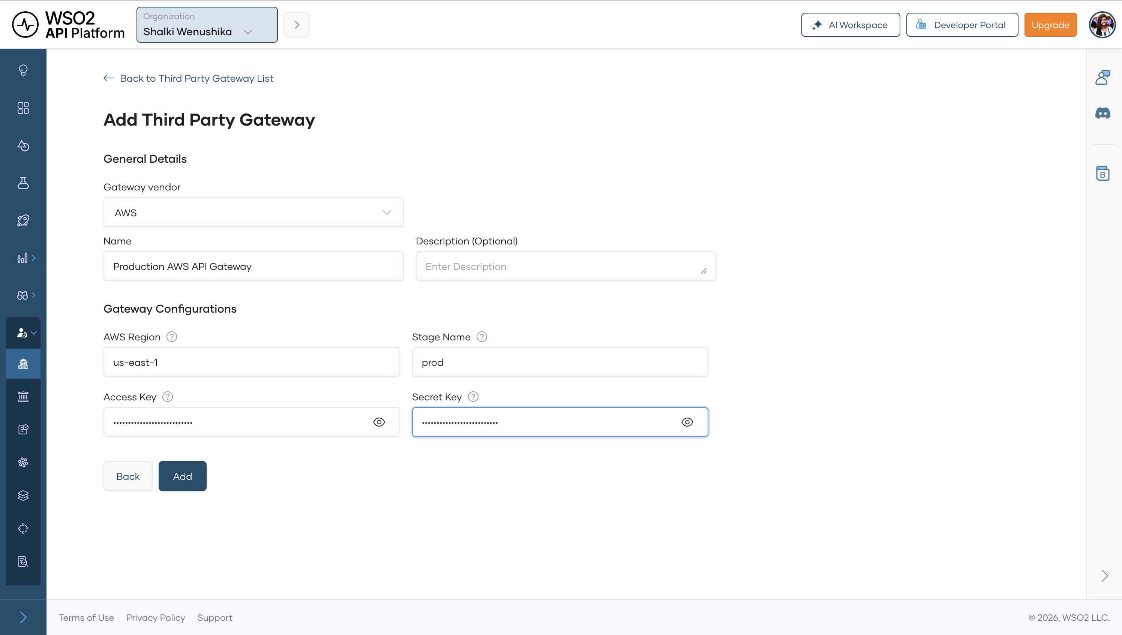Click the Description field resize handle
This screenshot has height=635, width=1122.
pyautogui.click(x=703, y=271)
